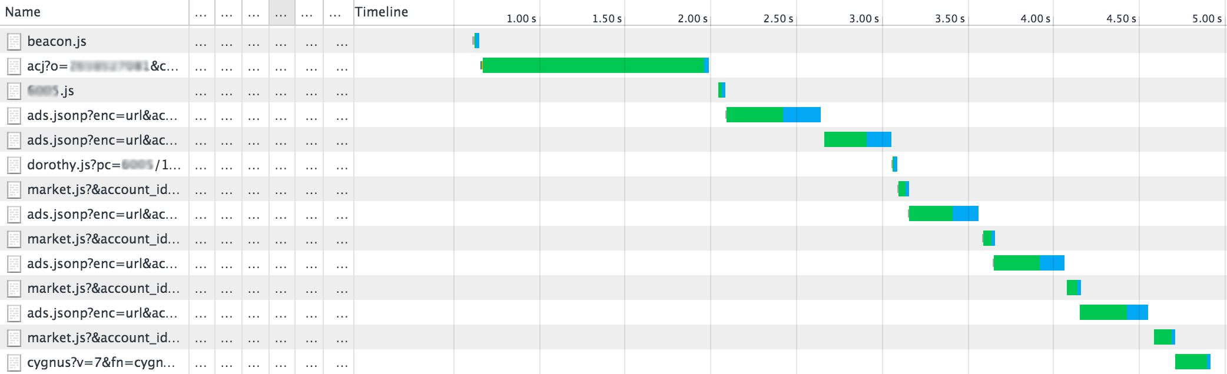The width and height of the screenshot is (1227, 374).
Task: Click the icon of the topmost ads.jsonp request
Action: coord(14,115)
